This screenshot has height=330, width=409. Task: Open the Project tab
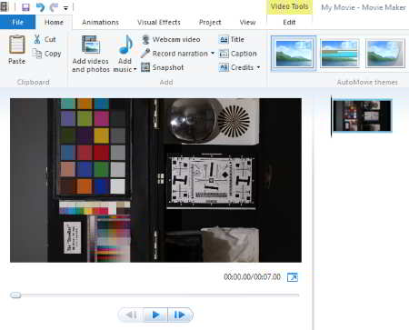point(210,22)
